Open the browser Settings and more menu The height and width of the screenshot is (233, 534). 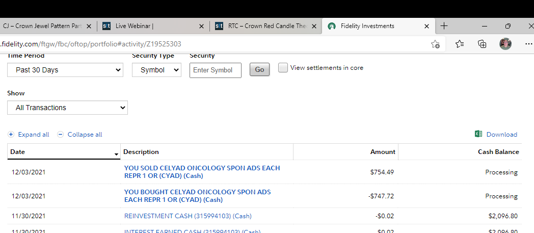tap(528, 44)
